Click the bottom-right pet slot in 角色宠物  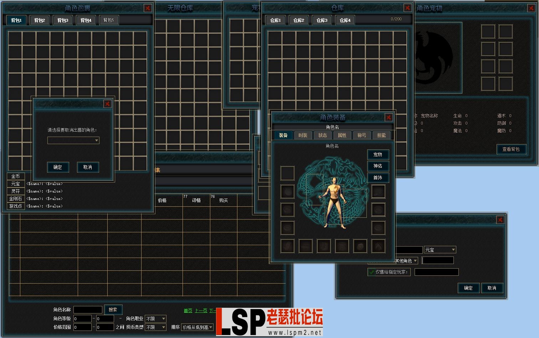coord(505,84)
